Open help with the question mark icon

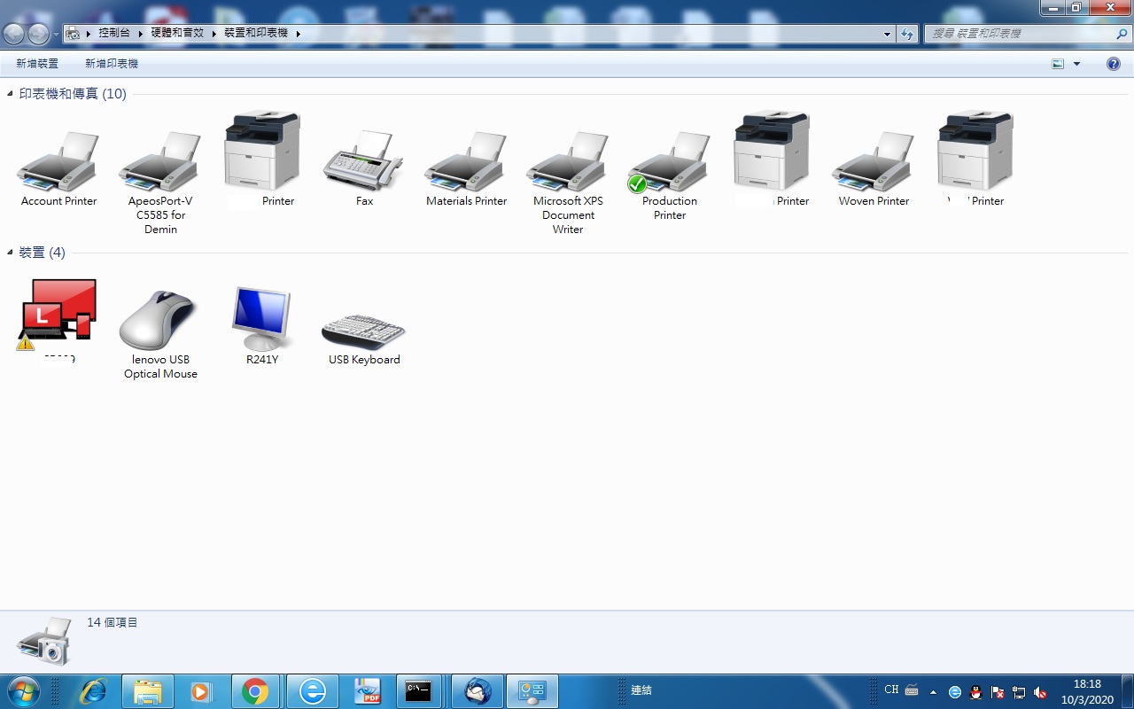(x=1114, y=64)
